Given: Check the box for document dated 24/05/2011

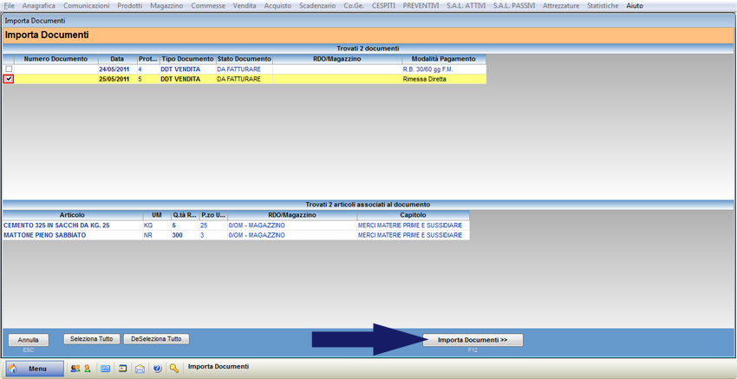Looking at the screenshot, I should click(x=9, y=69).
